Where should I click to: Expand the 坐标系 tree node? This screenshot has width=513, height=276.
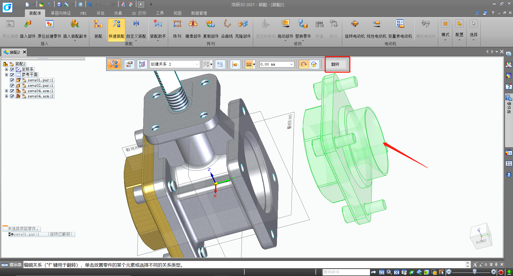pyautogui.click(x=6, y=69)
